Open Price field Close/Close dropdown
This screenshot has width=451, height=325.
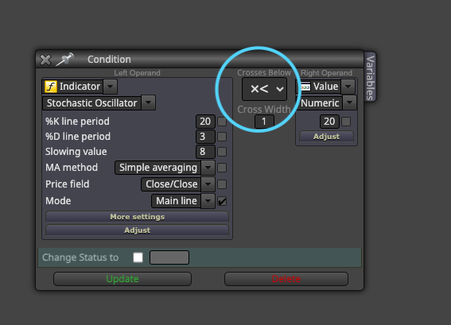(208, 184)
